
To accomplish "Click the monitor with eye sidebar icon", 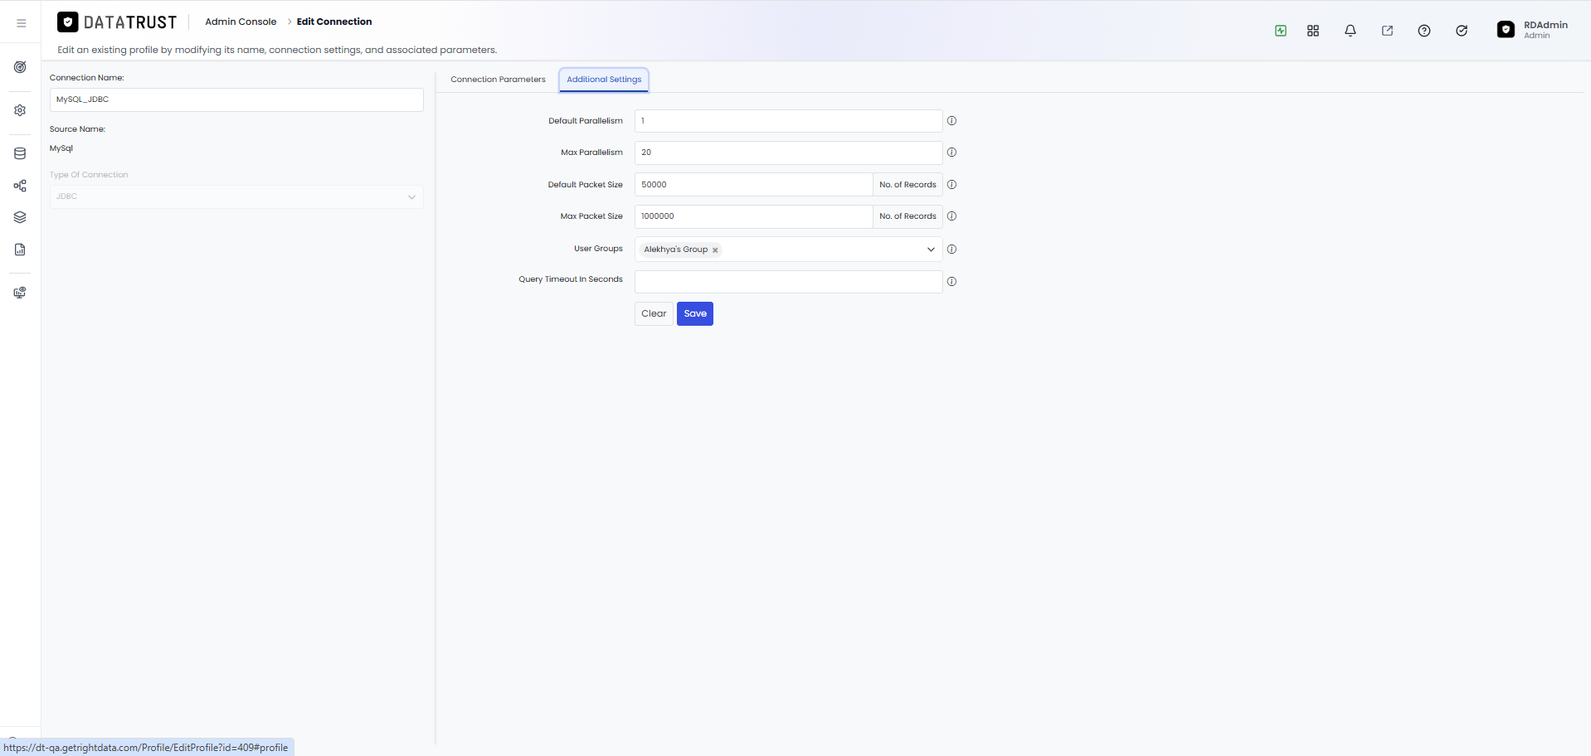I will [20, 293].
